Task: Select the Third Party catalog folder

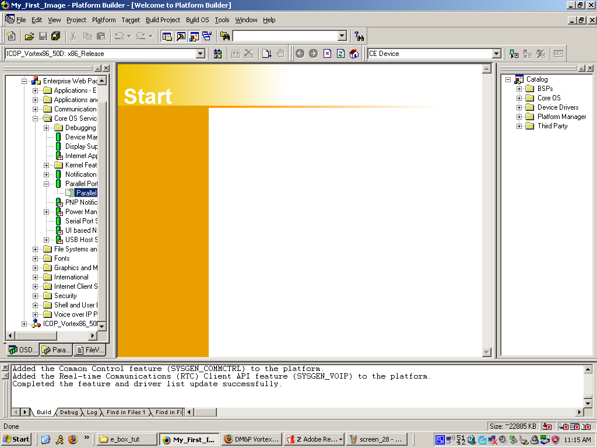Action: 552,126
